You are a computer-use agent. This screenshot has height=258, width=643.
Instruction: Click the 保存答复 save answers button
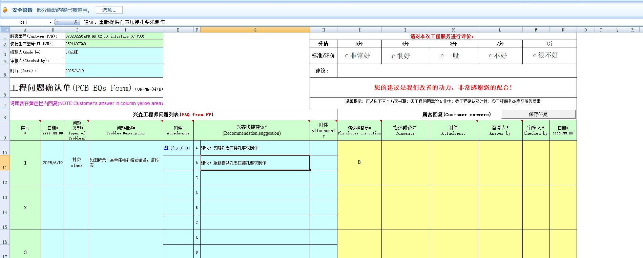coord(538,114)
